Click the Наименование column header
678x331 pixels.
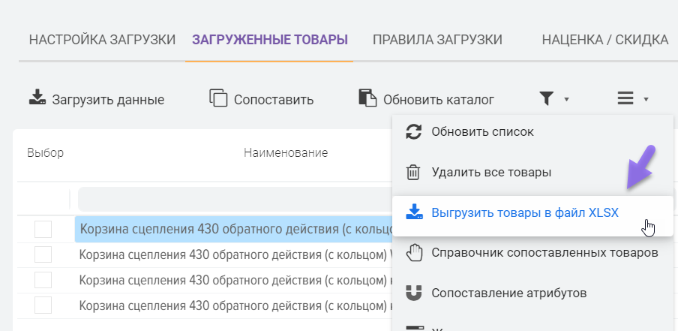(286, 153)
